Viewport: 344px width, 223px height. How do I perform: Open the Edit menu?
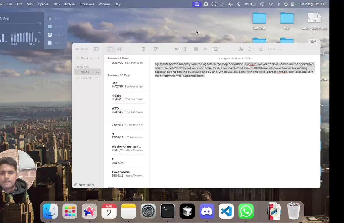pos(20,4)
